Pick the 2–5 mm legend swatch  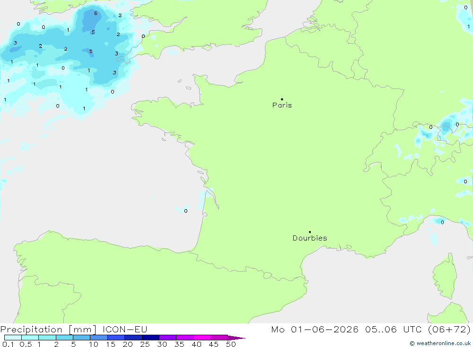[x=64, y=338]
